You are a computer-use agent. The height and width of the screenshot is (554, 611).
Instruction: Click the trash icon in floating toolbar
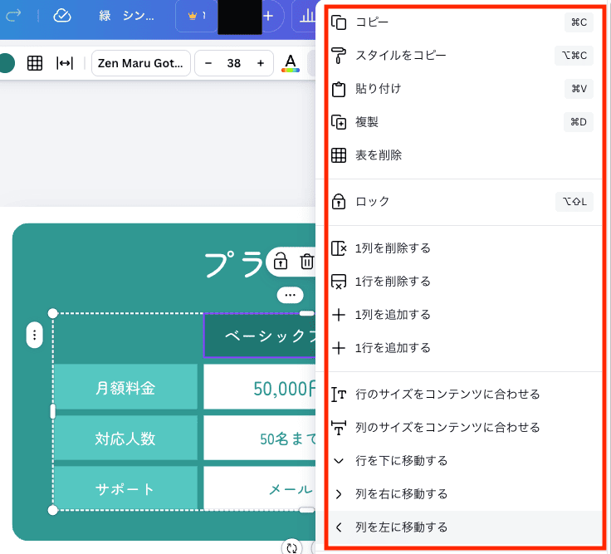point(306,262)
